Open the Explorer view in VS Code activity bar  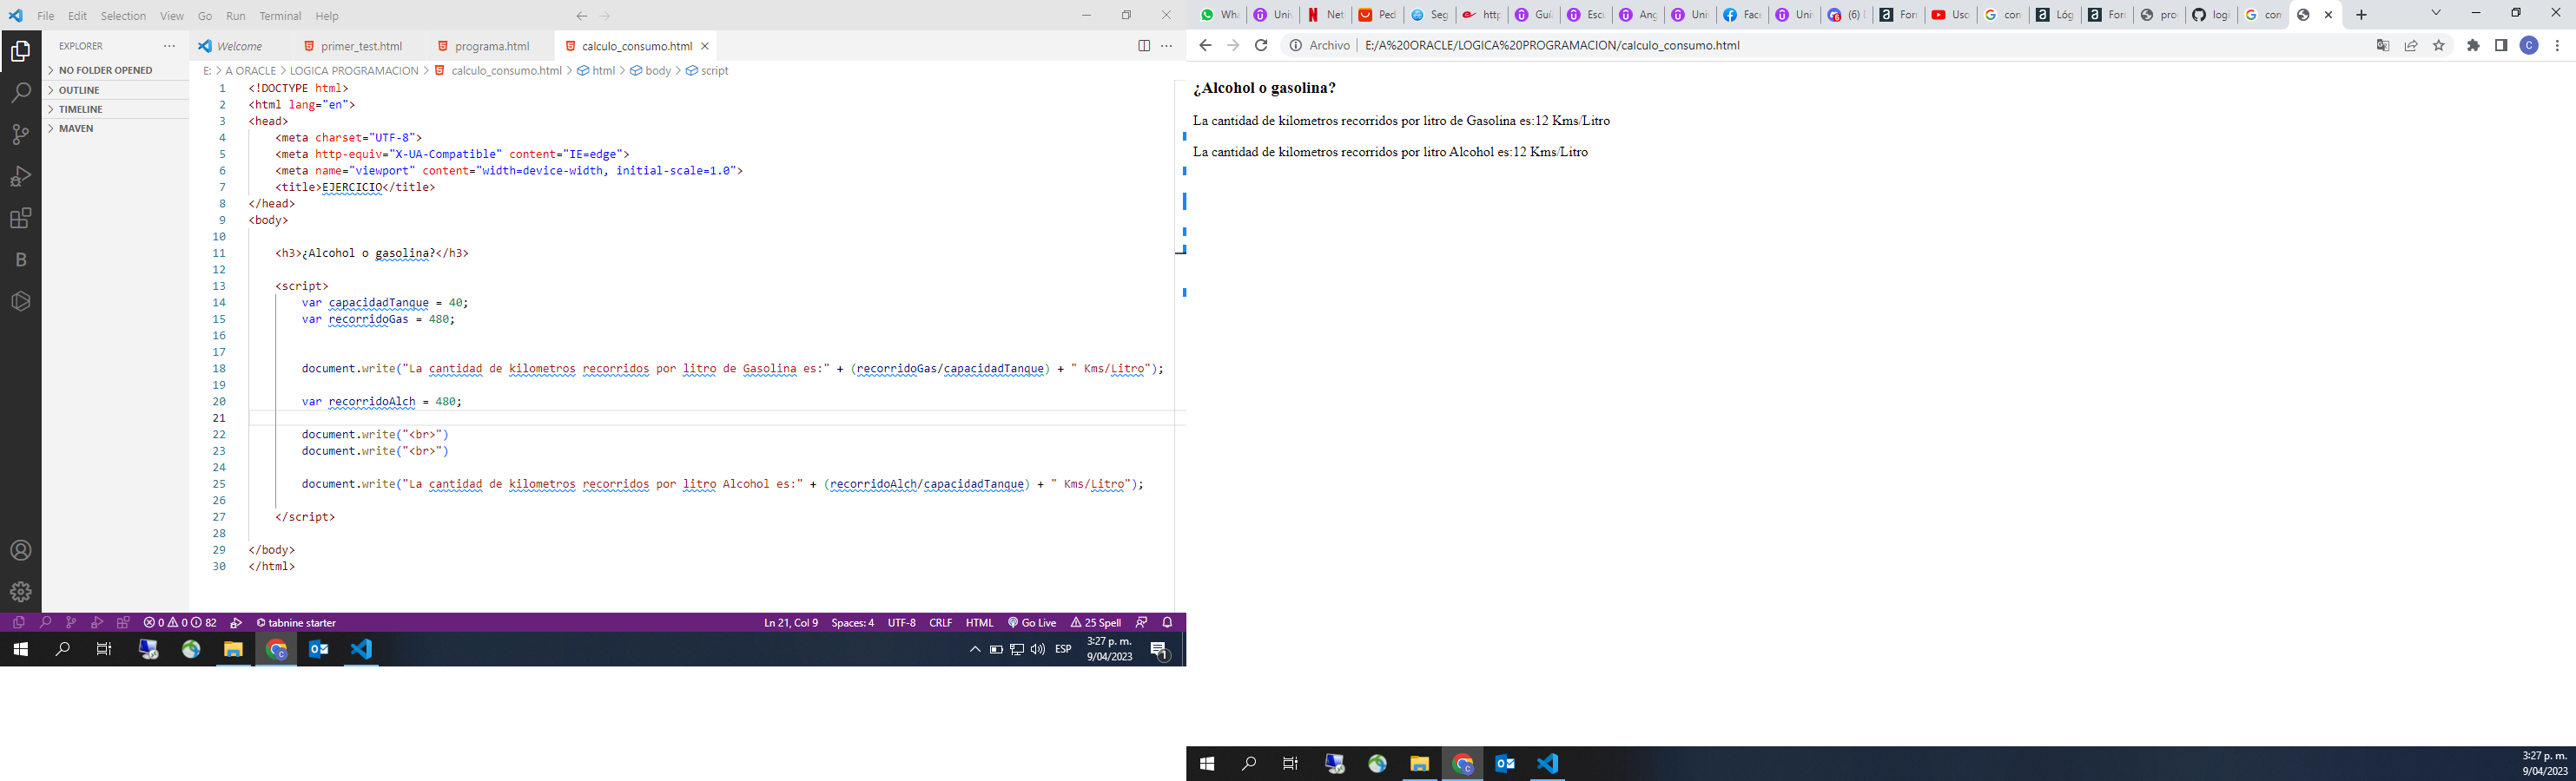pyautogui.click(x=20, y=52)
